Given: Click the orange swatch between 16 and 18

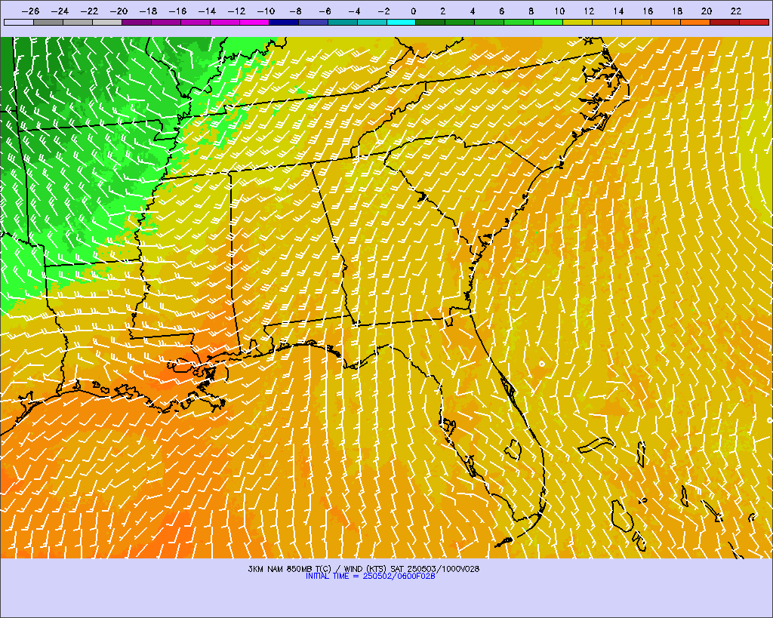Looking at the screenshot, I should [666, 22].
